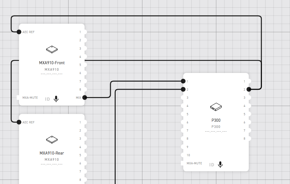Toggle MXA-MUTE on MXA910-Front
The image size is (290, 184).
click(29, 98)
